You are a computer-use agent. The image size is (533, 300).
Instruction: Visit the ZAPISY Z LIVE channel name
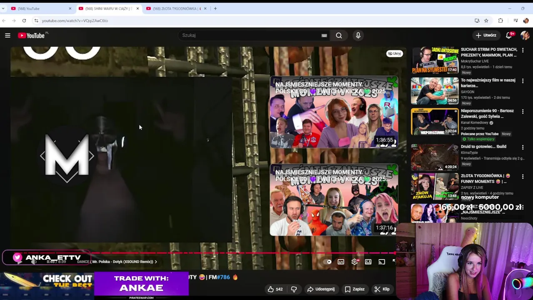pyautogui.click(x=473, y=188)
